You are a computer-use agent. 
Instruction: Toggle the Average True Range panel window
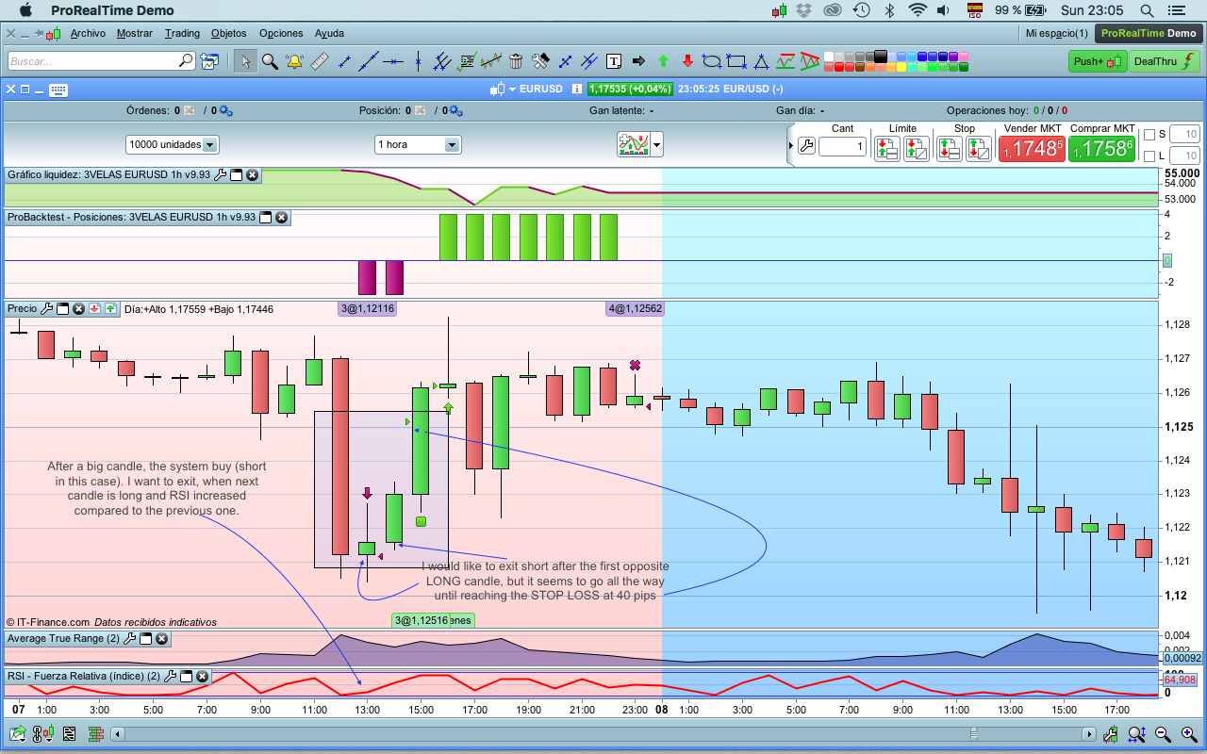click(146, 638)
